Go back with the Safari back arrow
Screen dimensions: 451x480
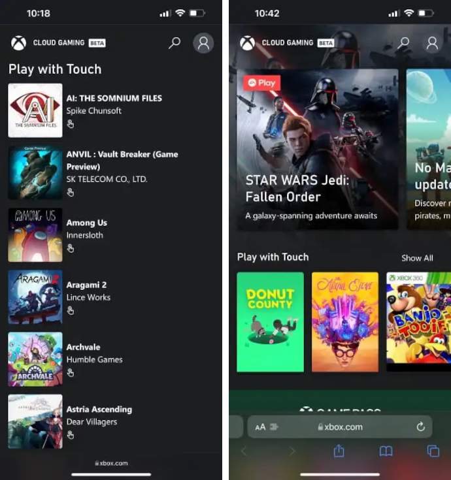[244, 451]
